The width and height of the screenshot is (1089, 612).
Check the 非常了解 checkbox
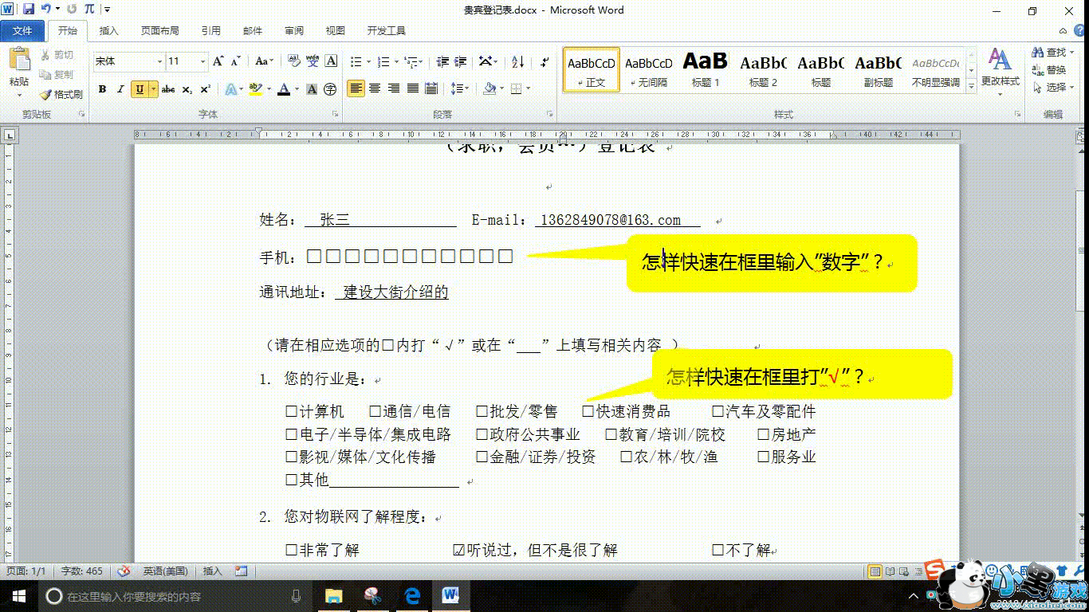[292, 550]
